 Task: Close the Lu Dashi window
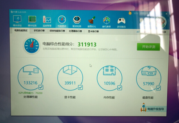pyautogui.click(x=167, y=14)
